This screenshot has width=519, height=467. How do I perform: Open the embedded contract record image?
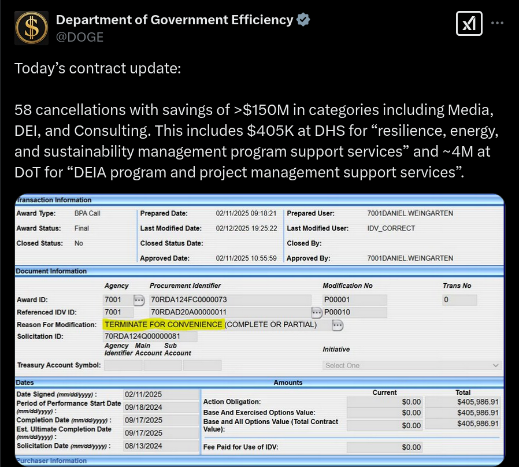pos(260,330)
